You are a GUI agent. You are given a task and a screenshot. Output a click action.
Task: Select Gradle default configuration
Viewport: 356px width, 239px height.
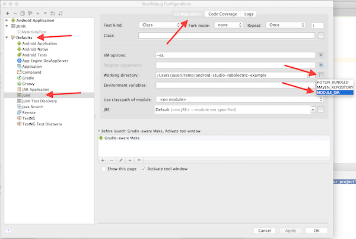coord(28,78)
